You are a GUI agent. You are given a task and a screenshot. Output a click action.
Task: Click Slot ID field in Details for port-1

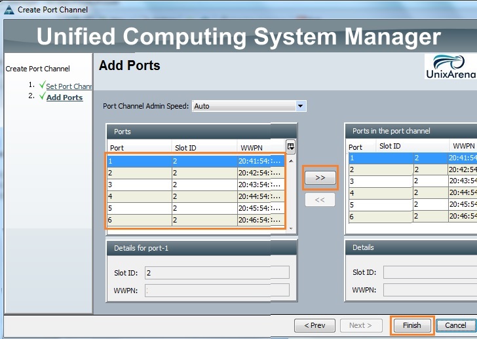coord(217,272)
